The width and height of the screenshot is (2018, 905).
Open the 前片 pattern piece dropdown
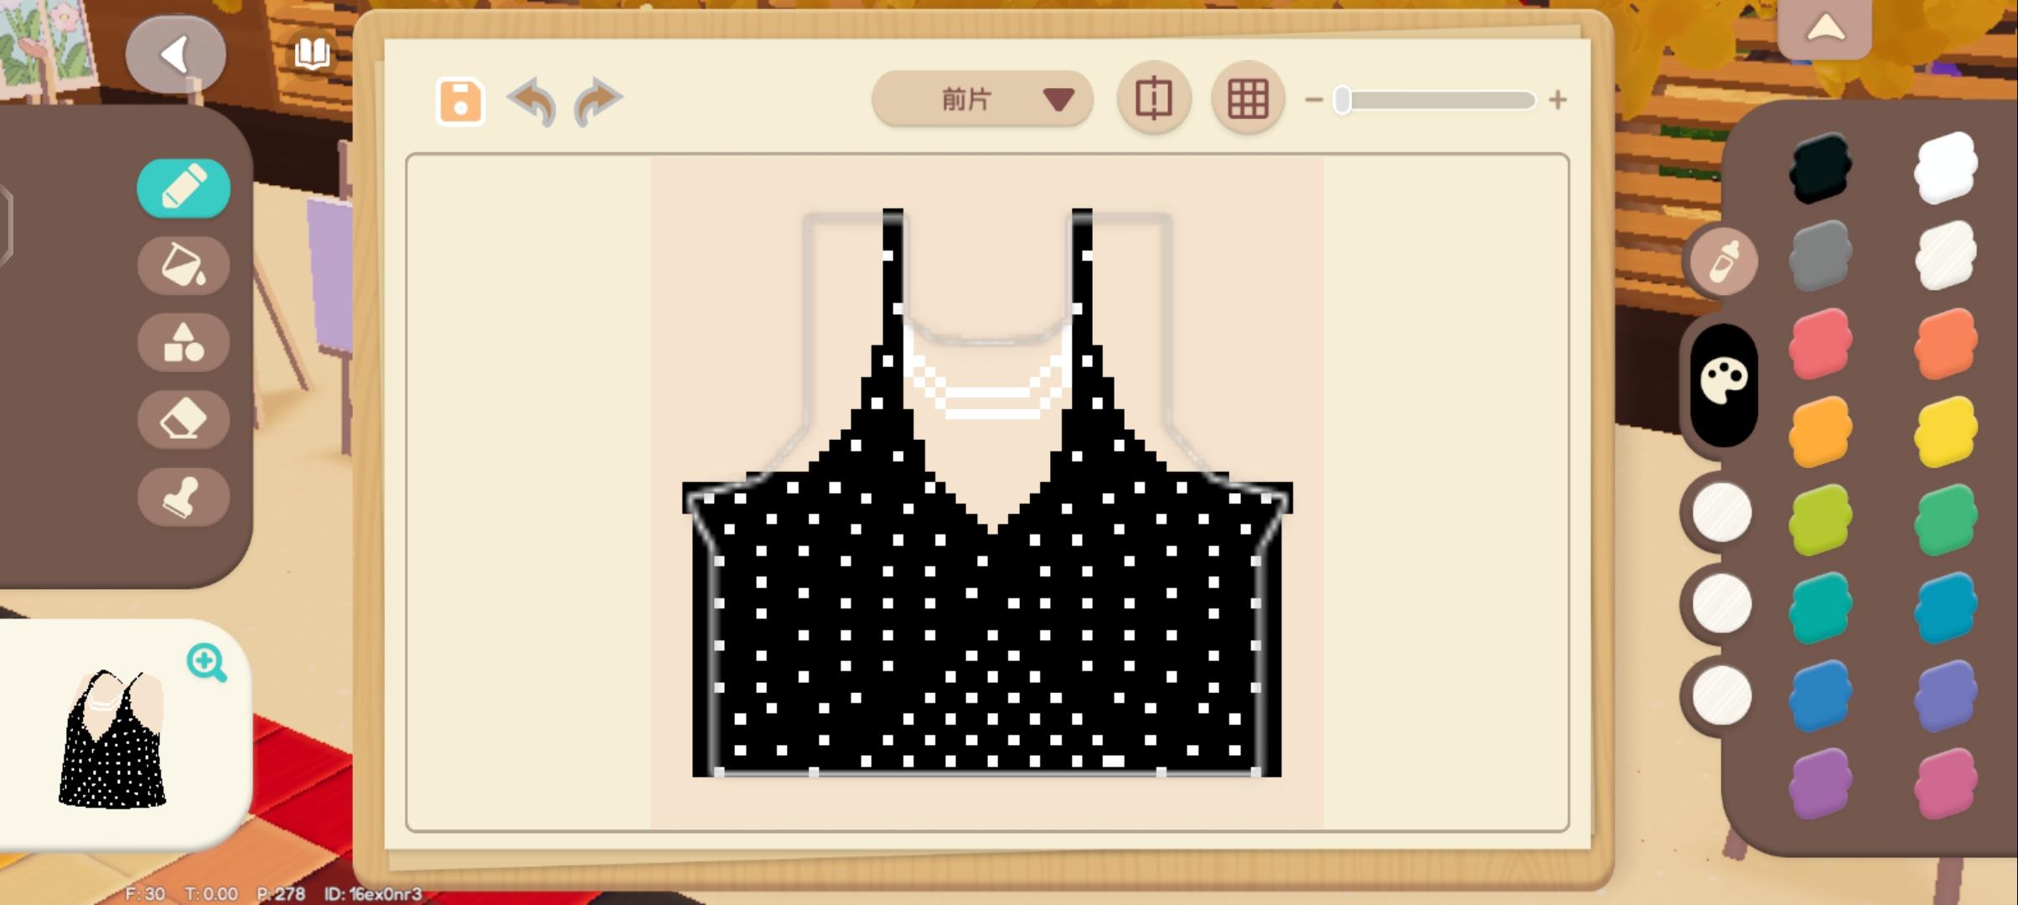(x=982, y=100)
